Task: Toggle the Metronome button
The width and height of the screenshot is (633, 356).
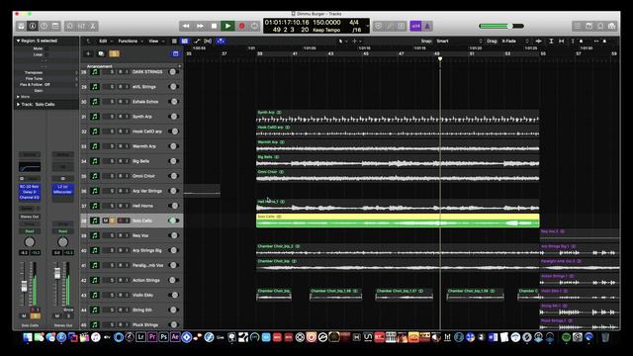Action: coord(427,27)
